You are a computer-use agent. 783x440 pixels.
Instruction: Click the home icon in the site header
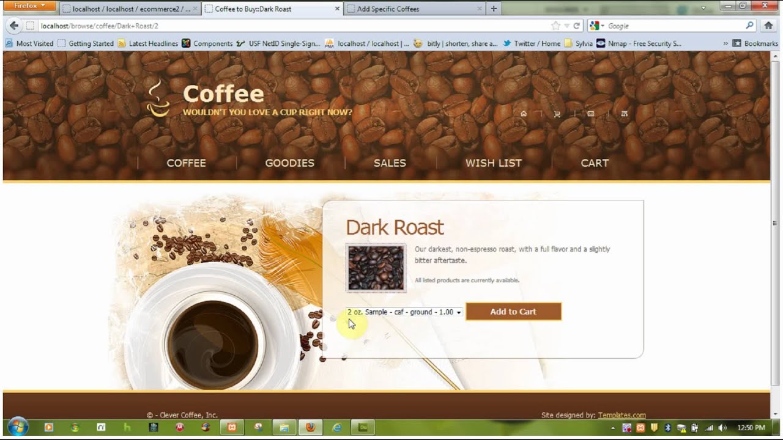pyautogui.click(x=523, y=114)
